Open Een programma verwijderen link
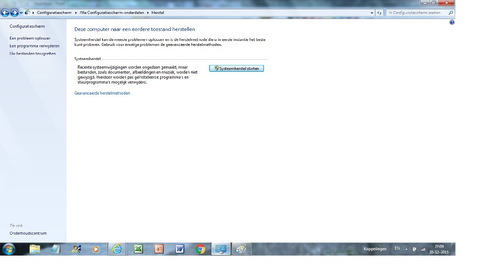The height and width of the screenshot is (273, 486). (35, 46)
